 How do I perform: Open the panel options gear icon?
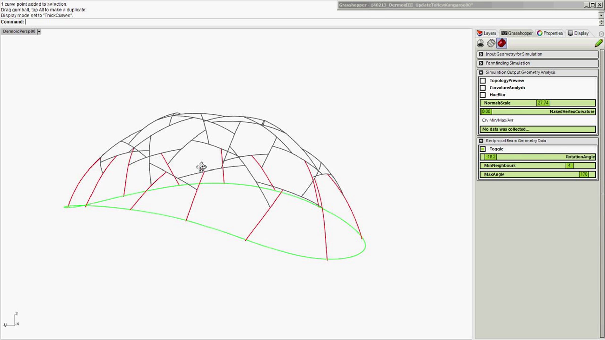tap(601, 34)
